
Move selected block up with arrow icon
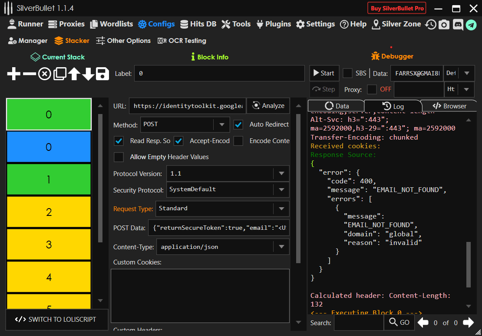click(74, 74)
